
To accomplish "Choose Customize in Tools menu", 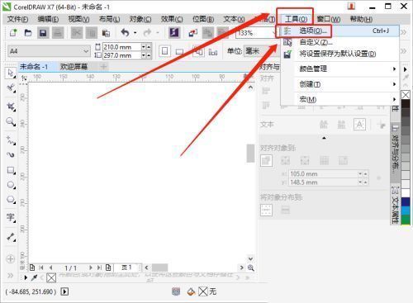I will pyautogui.click(x=339, y=42).
